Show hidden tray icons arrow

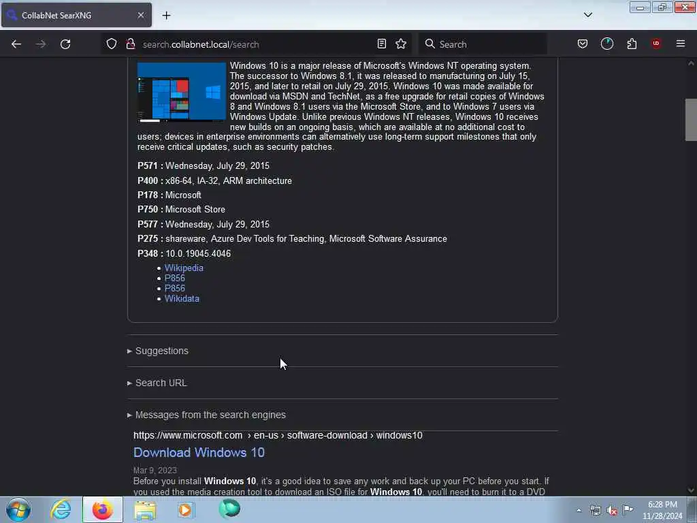coord(579,511)
